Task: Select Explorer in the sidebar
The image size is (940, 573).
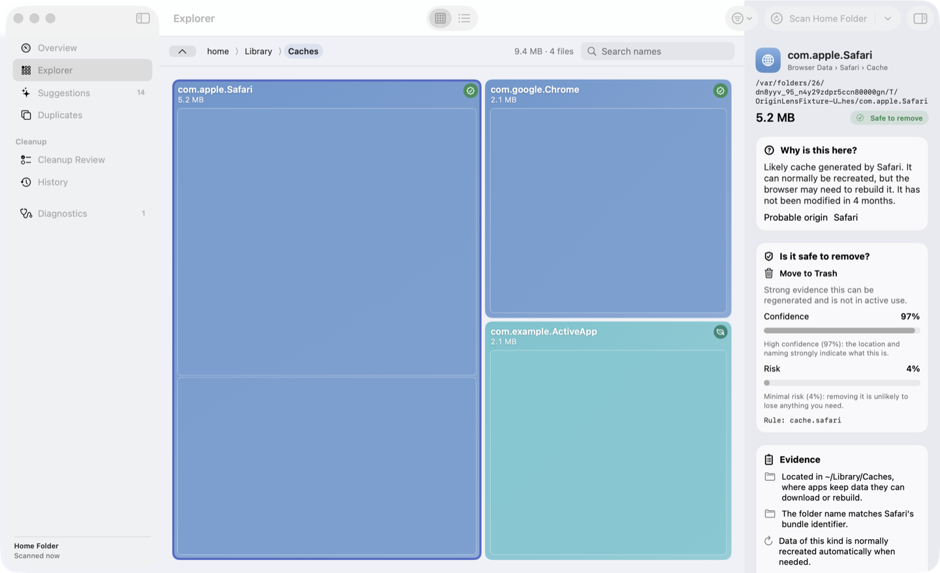Action: tap(82, 70)
